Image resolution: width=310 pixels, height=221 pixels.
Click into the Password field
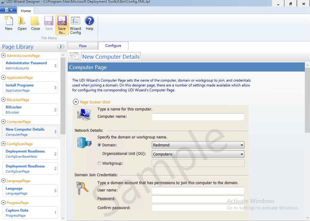(x=198, y=199)
